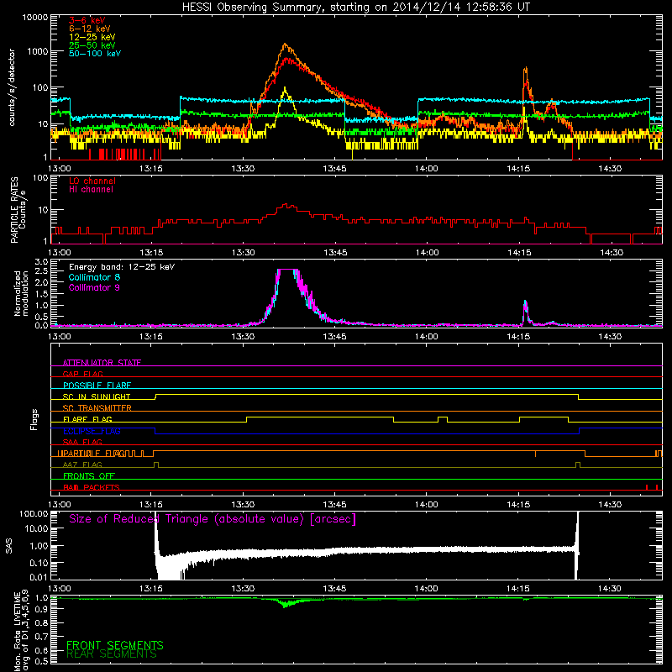Click the 100.00 value on SAS axis

click(34, 514)
